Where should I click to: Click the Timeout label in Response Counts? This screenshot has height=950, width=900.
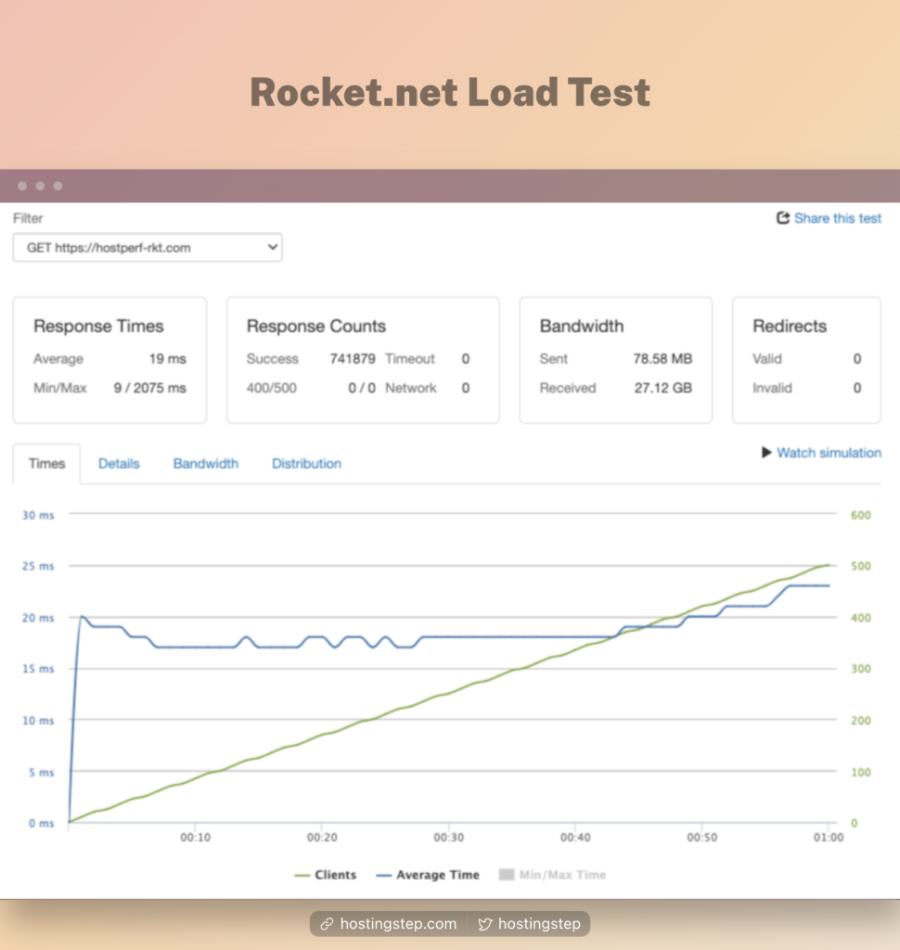click(x=410, y=359)
